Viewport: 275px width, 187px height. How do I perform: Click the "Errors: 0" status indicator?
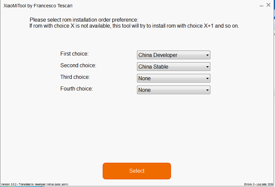pyautogui.click(x=249, y=184)
